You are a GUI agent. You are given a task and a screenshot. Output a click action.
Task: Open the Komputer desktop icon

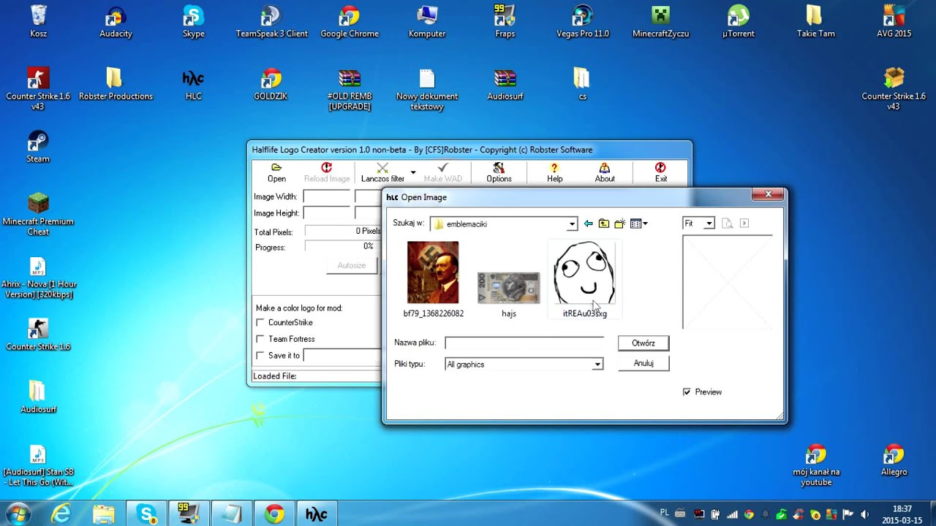[x=427, y=21]
